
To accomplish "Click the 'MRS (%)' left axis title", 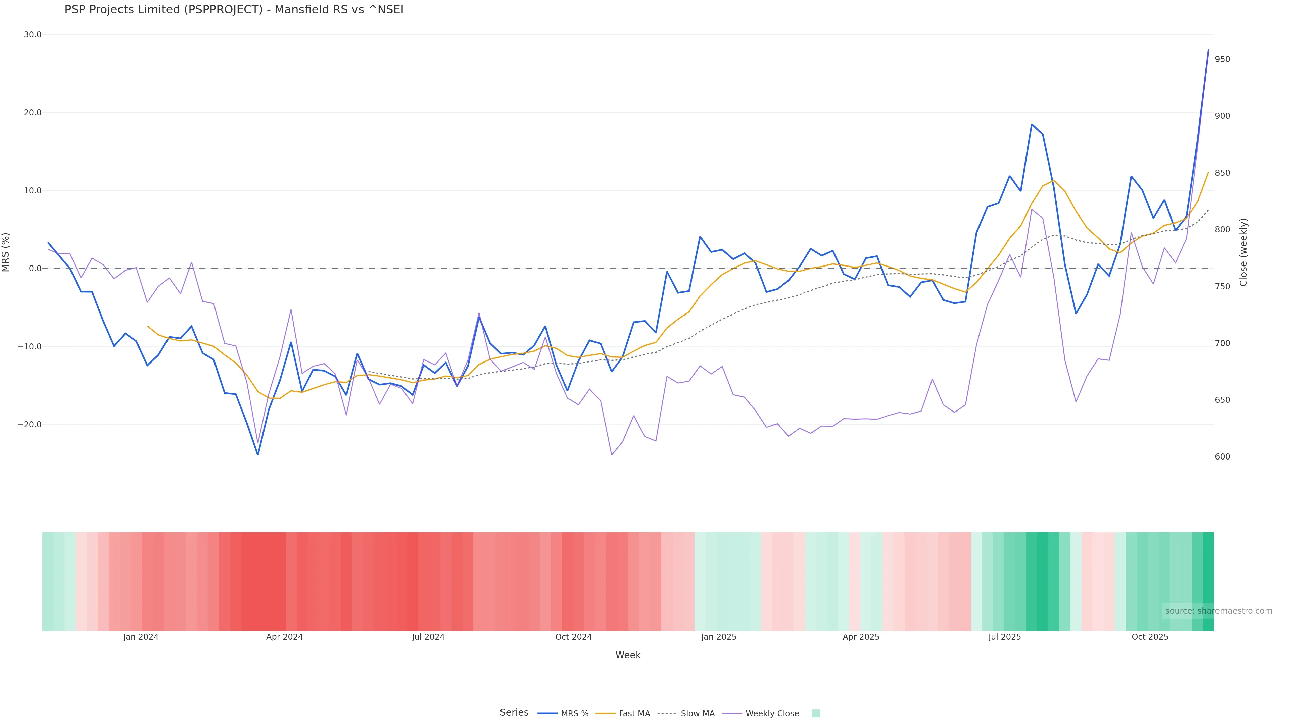I will (x=6, y=252).
